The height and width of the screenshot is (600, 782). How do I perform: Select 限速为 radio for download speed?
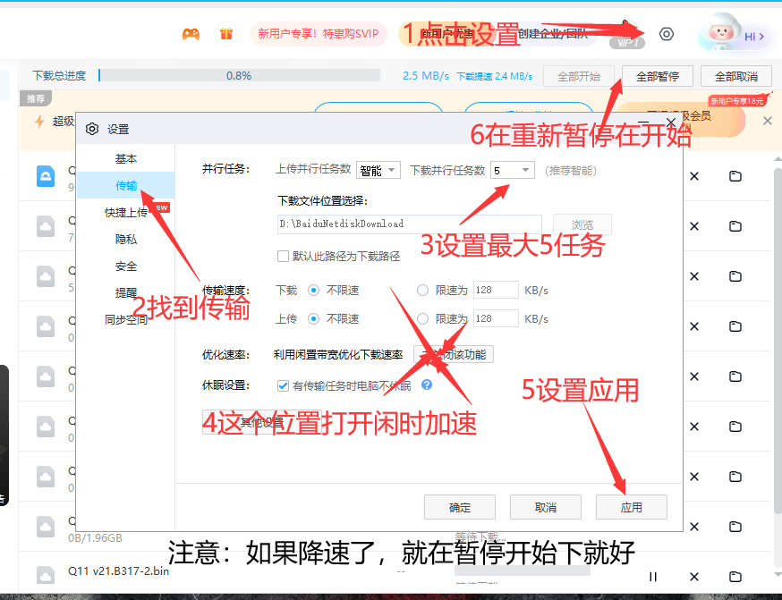click(421, 290)
